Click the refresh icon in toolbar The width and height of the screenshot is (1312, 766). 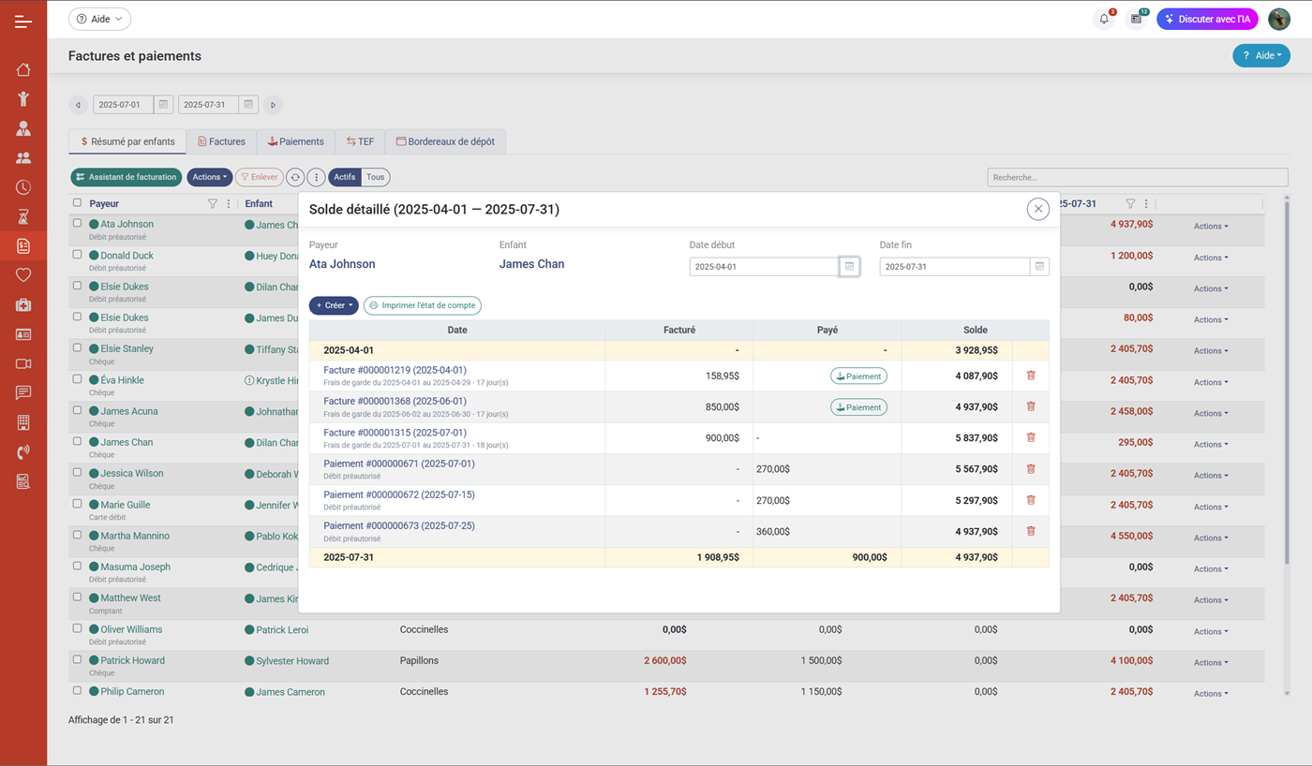(x=295, y=177)
